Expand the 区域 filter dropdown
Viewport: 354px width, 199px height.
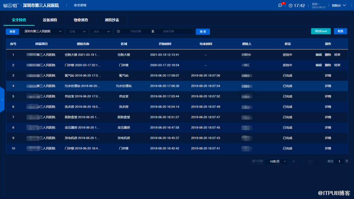77,31
